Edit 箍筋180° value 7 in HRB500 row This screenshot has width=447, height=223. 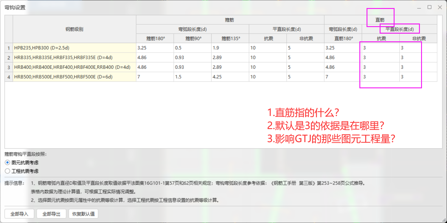(155, 77)
